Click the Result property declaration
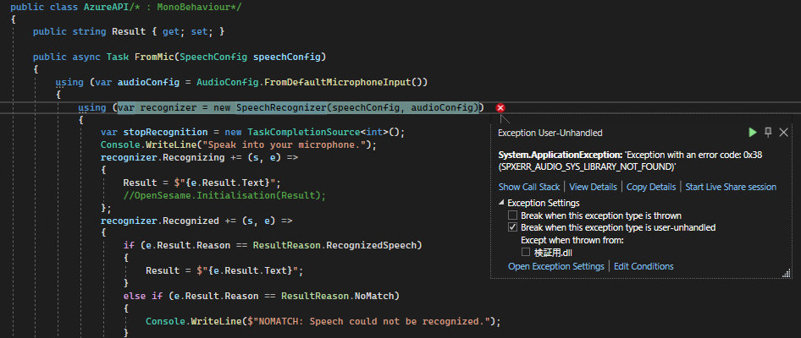801x338 pixels. point(129,31)
